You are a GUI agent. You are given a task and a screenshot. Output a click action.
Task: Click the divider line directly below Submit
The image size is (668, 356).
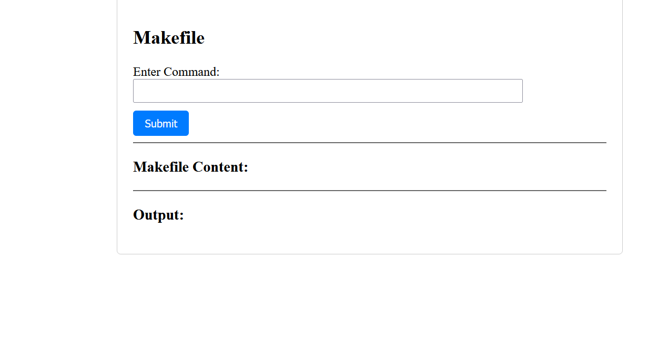point(369,143)
